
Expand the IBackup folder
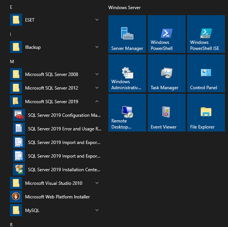(x=56, y=47)
